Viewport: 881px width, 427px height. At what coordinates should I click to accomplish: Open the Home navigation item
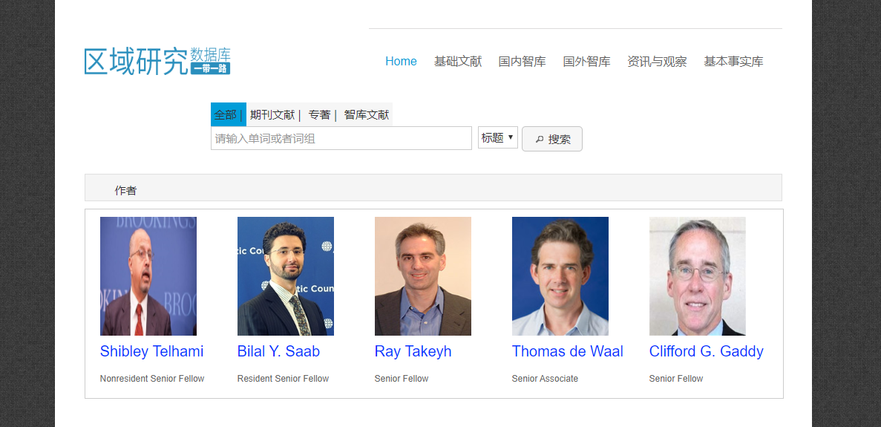tap(401, 62)
